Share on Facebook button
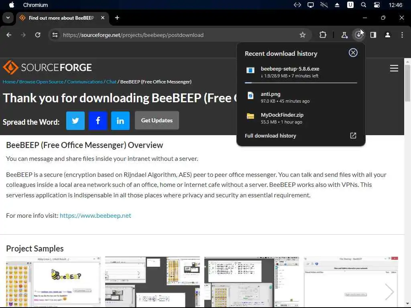This screenshot has height=308, width=411. click(x=98, y=120)
